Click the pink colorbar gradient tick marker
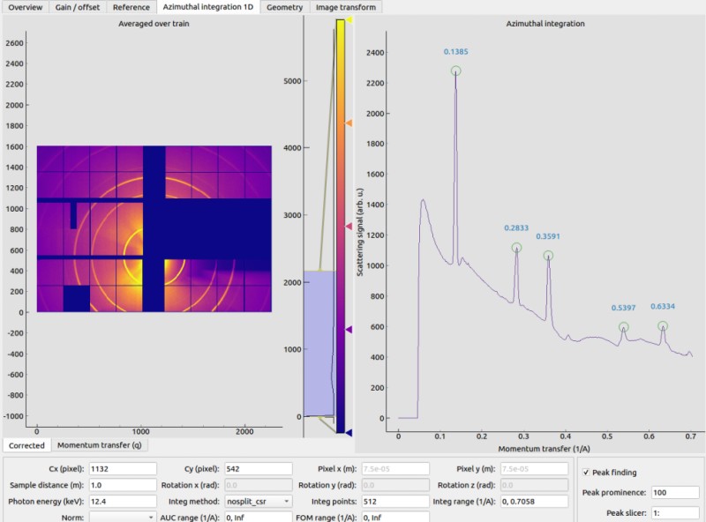The image size is (706, 522). click(x=349, y=227)
